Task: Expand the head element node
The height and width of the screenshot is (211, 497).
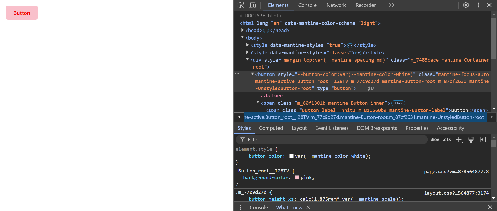Action: click(243, 30)
